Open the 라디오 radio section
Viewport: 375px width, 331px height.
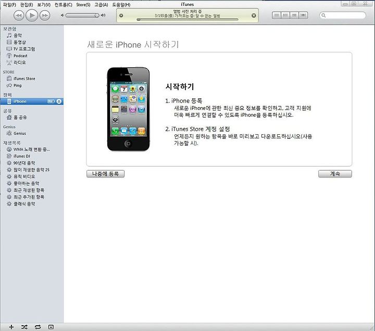(x=20, y=62)
